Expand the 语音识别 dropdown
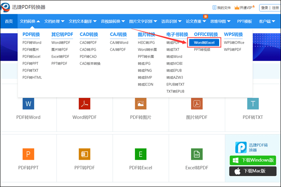This screenshot has height=187, width=281. (180, 21)
